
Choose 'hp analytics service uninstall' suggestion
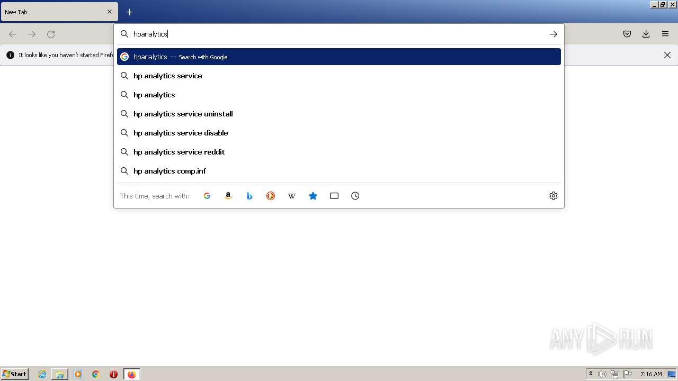339,114
